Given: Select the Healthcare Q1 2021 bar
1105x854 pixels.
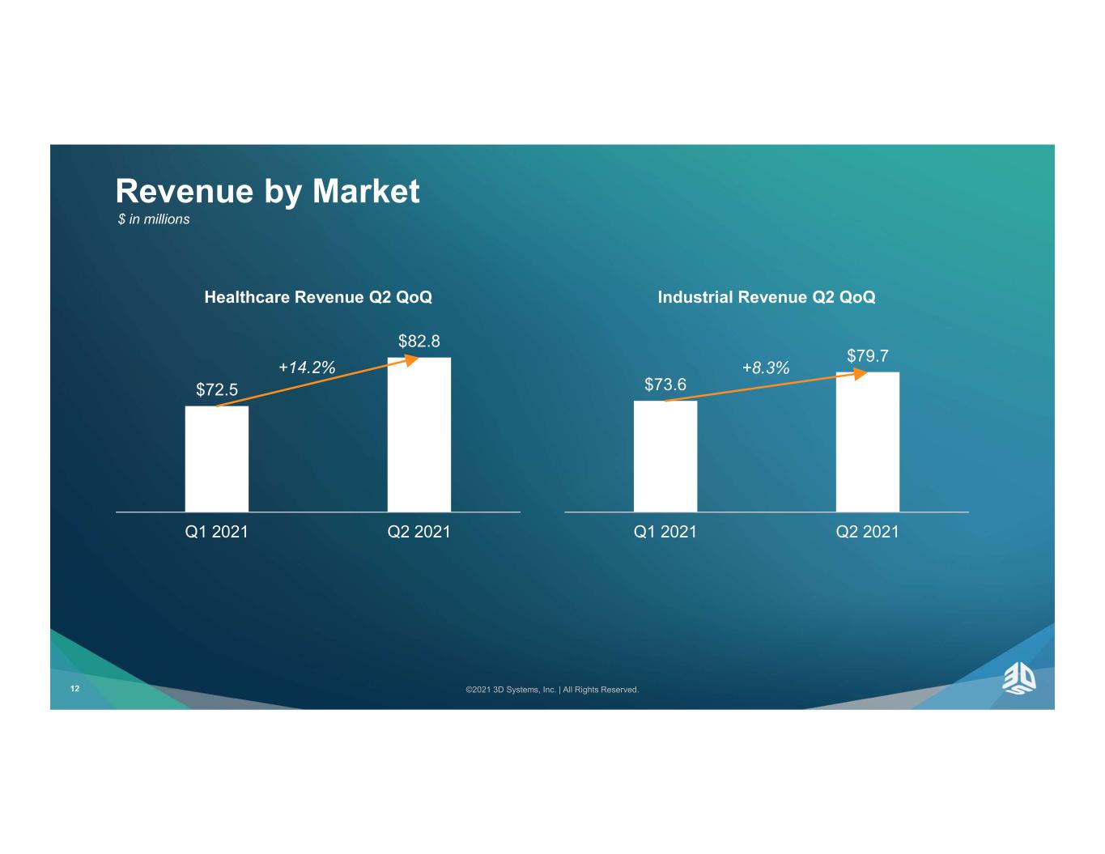Looking at the screenshot, I should (217, 458).
